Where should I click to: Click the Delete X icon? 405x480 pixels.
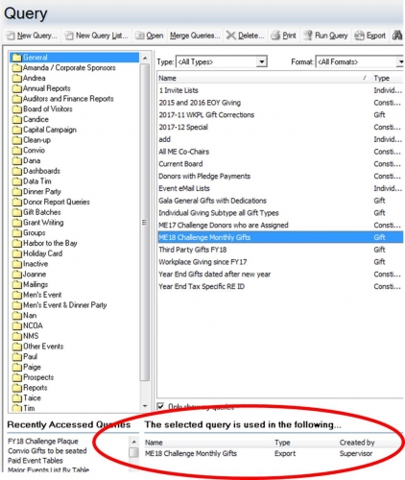click(230, 36)
